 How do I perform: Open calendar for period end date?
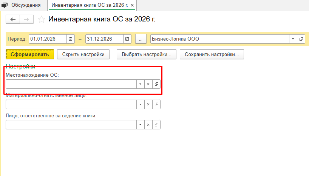[x=127, y=39]
